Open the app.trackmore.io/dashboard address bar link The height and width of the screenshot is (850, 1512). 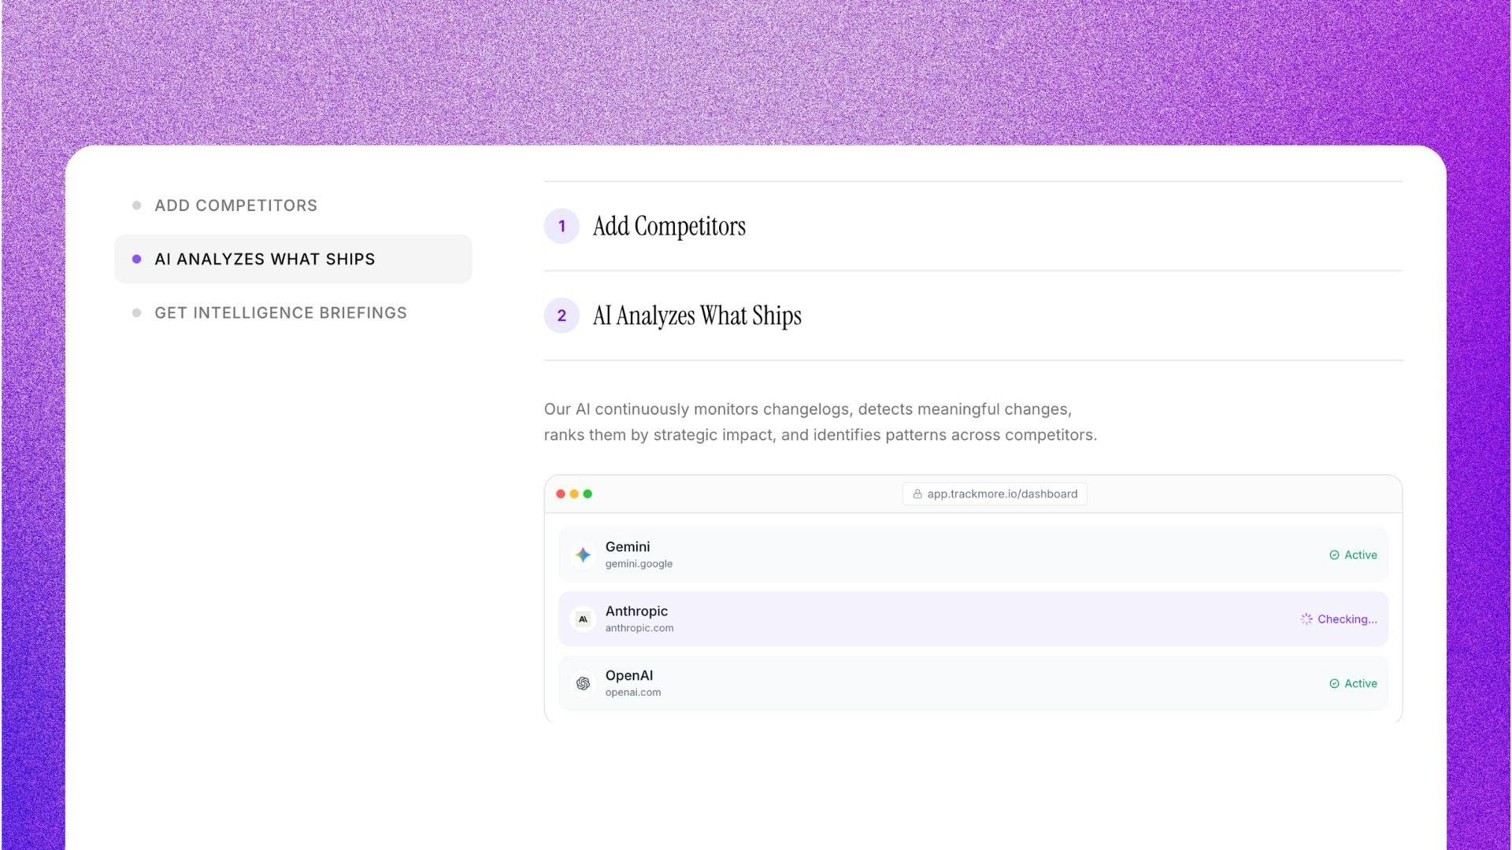(1002, 494)
